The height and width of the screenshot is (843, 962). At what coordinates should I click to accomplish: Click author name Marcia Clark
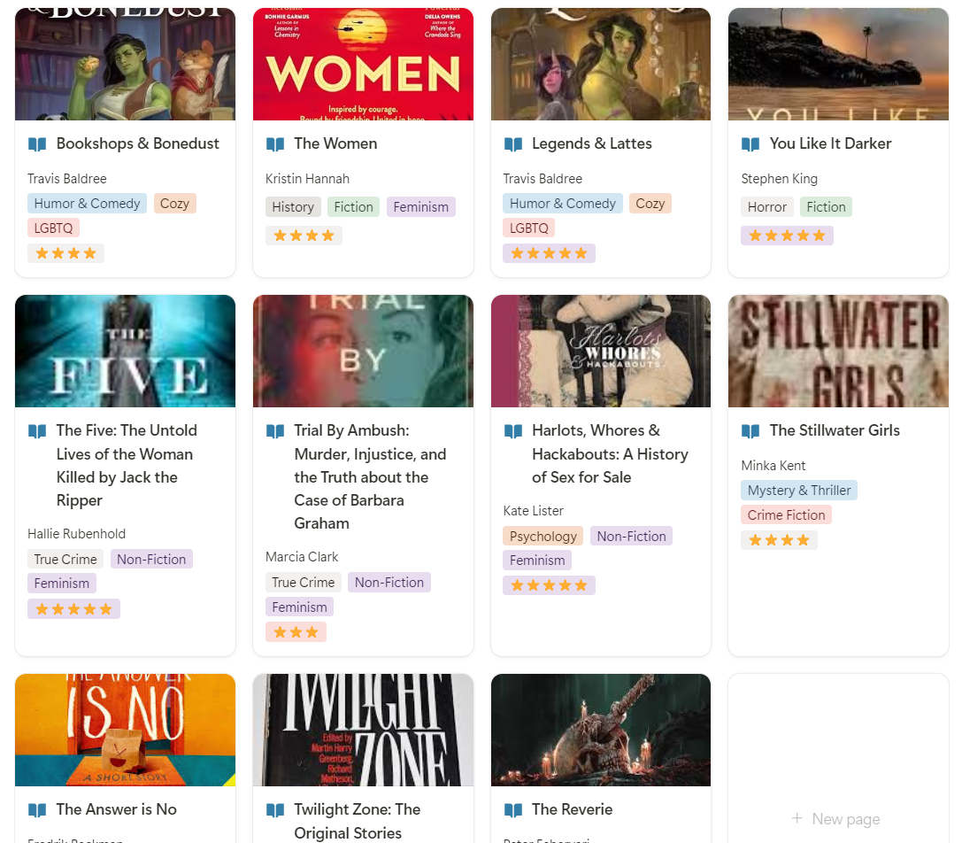pyautogui.click(x=302, y=557)
